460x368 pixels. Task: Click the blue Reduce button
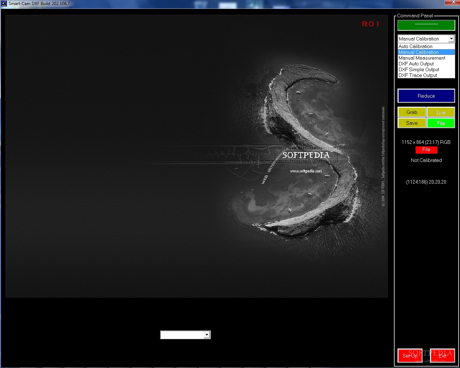(426, 96)
